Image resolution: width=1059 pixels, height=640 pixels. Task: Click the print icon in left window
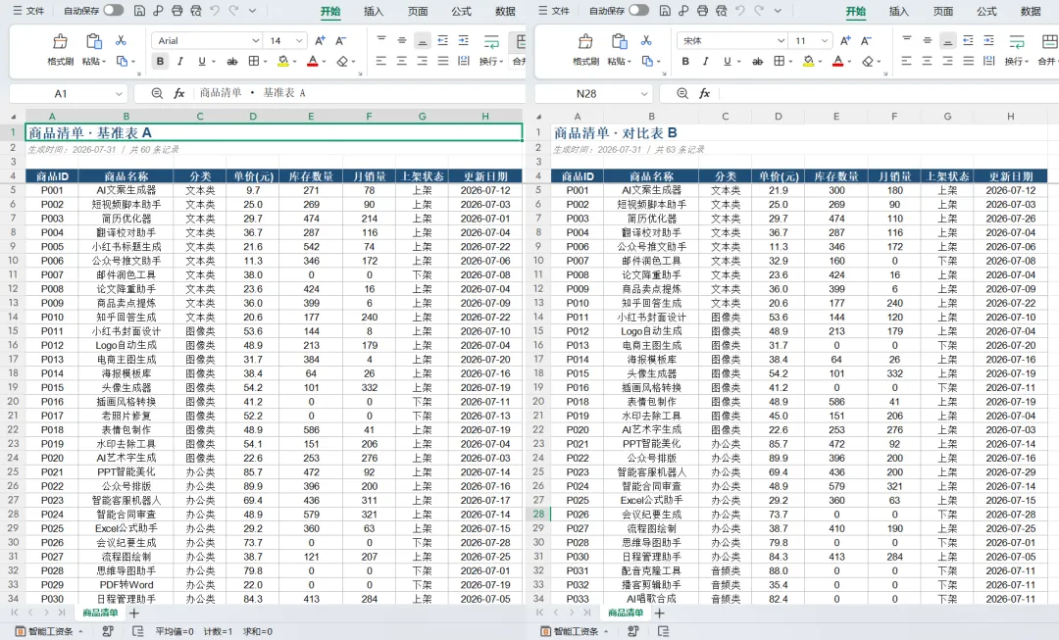[x=176, y=10]
